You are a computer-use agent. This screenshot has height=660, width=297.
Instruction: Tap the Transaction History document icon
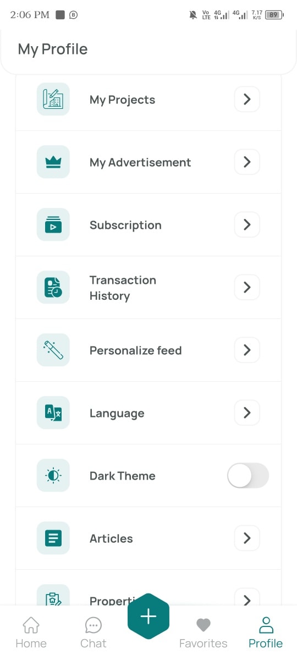[x=53, y=287]
